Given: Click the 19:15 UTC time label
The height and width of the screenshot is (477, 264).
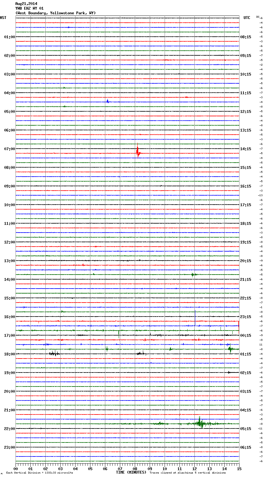Looking at the screenshot, I should [246, 242].
